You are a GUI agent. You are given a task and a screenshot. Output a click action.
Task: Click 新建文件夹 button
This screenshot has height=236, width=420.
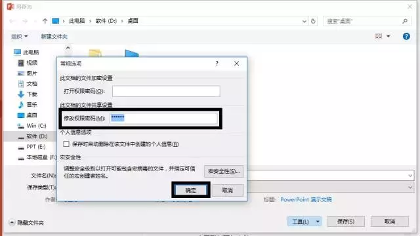point(54,37)
